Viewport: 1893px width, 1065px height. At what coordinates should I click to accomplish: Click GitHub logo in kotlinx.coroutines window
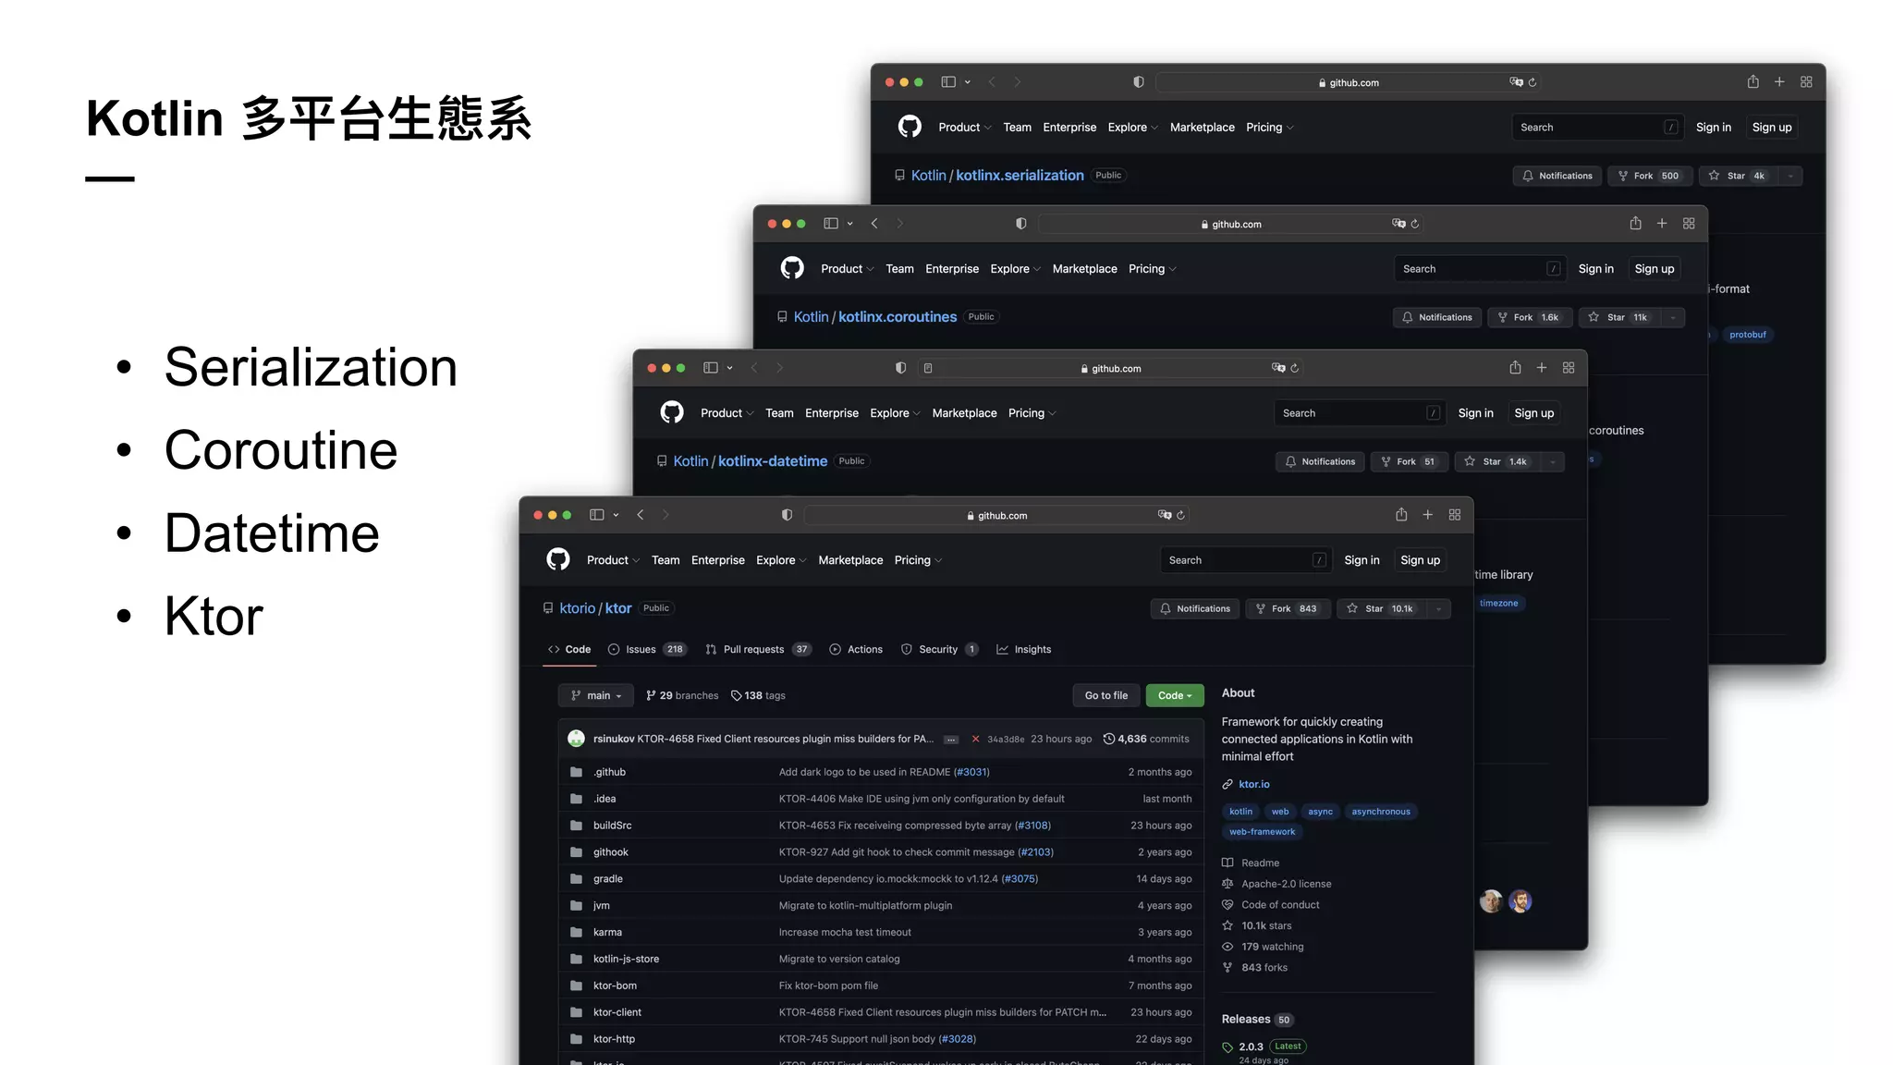pos(792,268)
